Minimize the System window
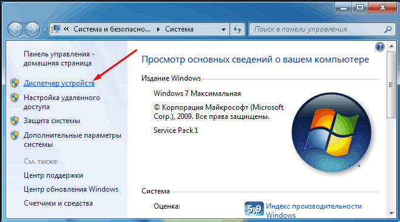 tap(344, 8)
